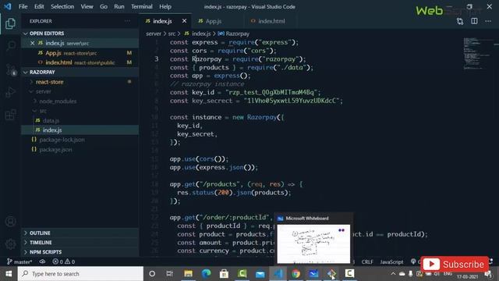Image resolution: width=499 pixels, height=281 pixels.
Task: Open the Run menu
Action: [x=119, y=6]
